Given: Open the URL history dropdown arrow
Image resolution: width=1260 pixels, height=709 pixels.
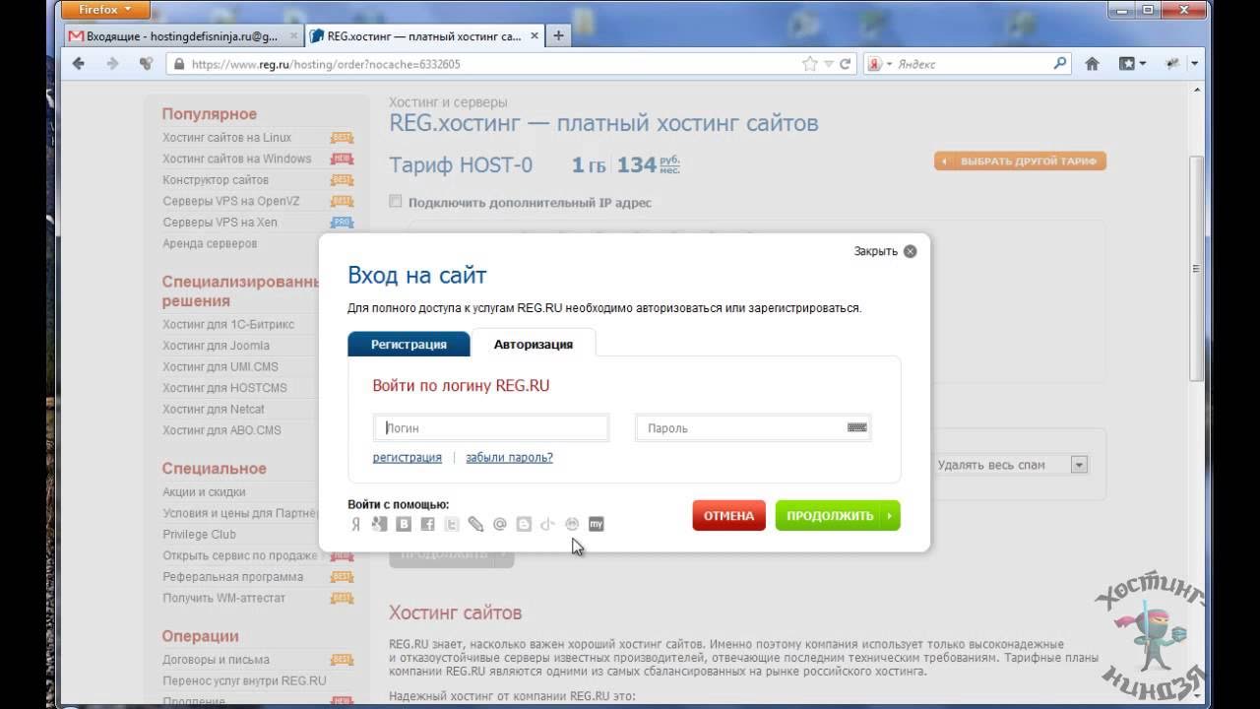Looking at the screenshot, I should [x=828, y=64].
